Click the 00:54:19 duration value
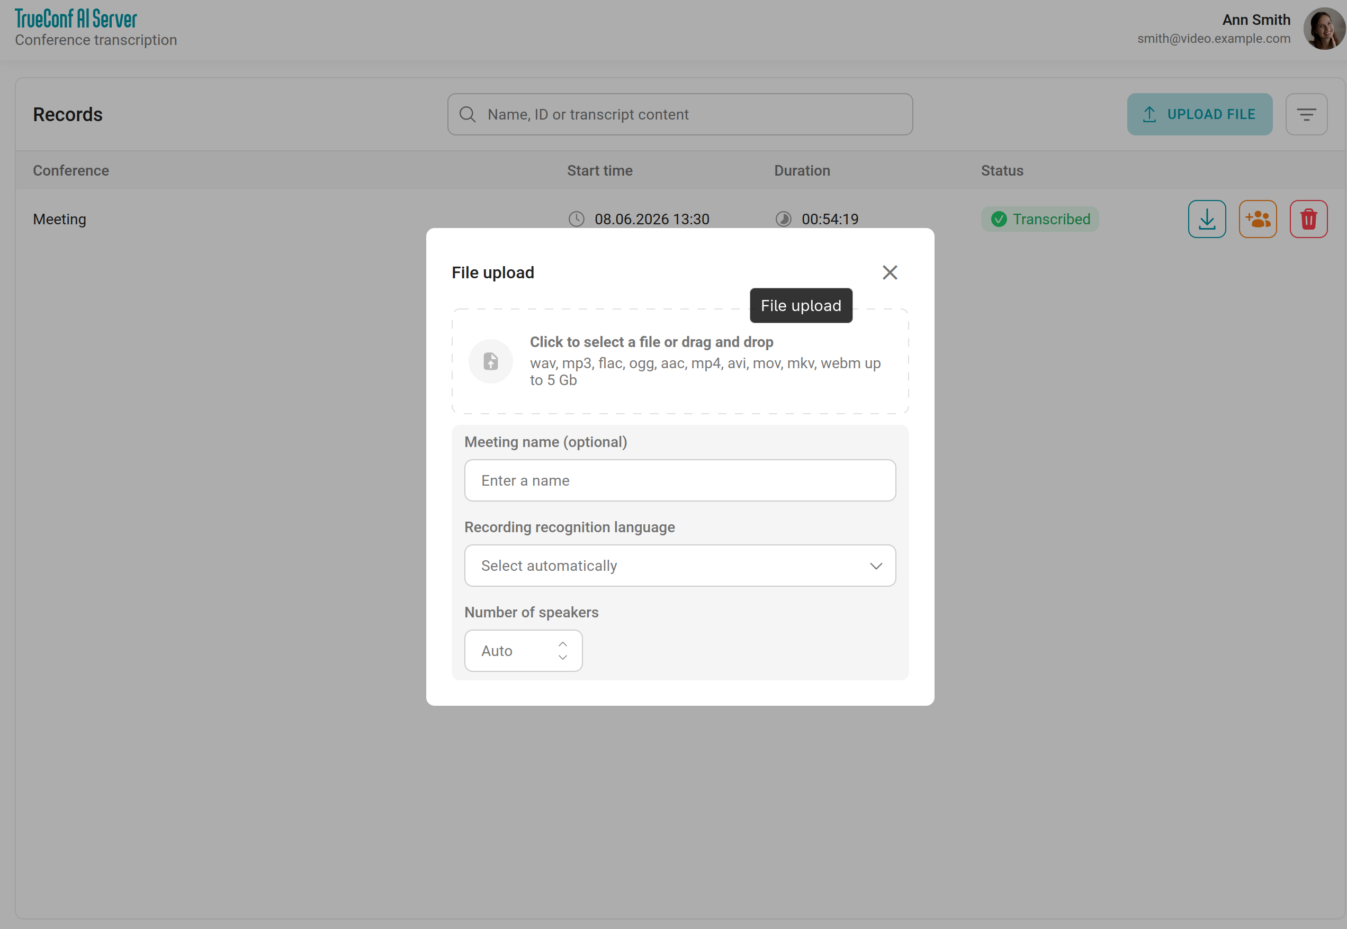 point(830,220)
